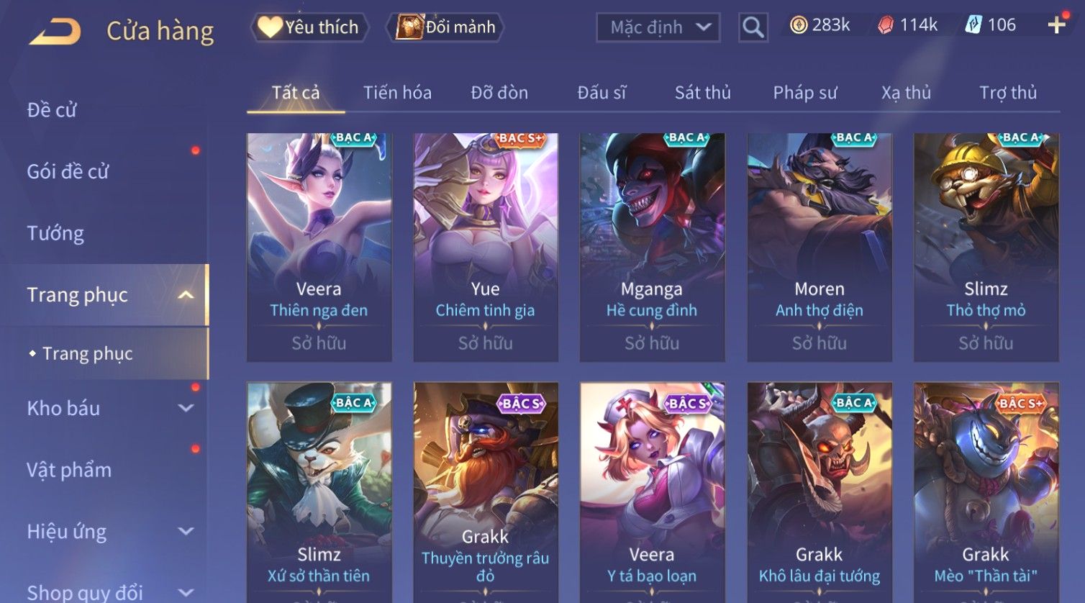The image size is (1085, 603).
Task: Expand the Hiệu ứng sidebar section
Action: click(186, 531)
